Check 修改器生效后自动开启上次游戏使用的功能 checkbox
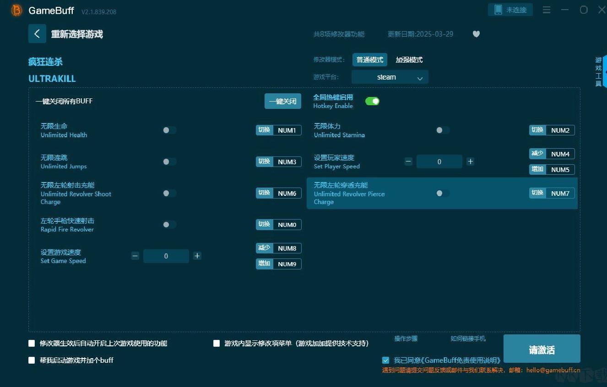Image resolution: width=607 pixels, height=387 pixels. click(32, 343)
